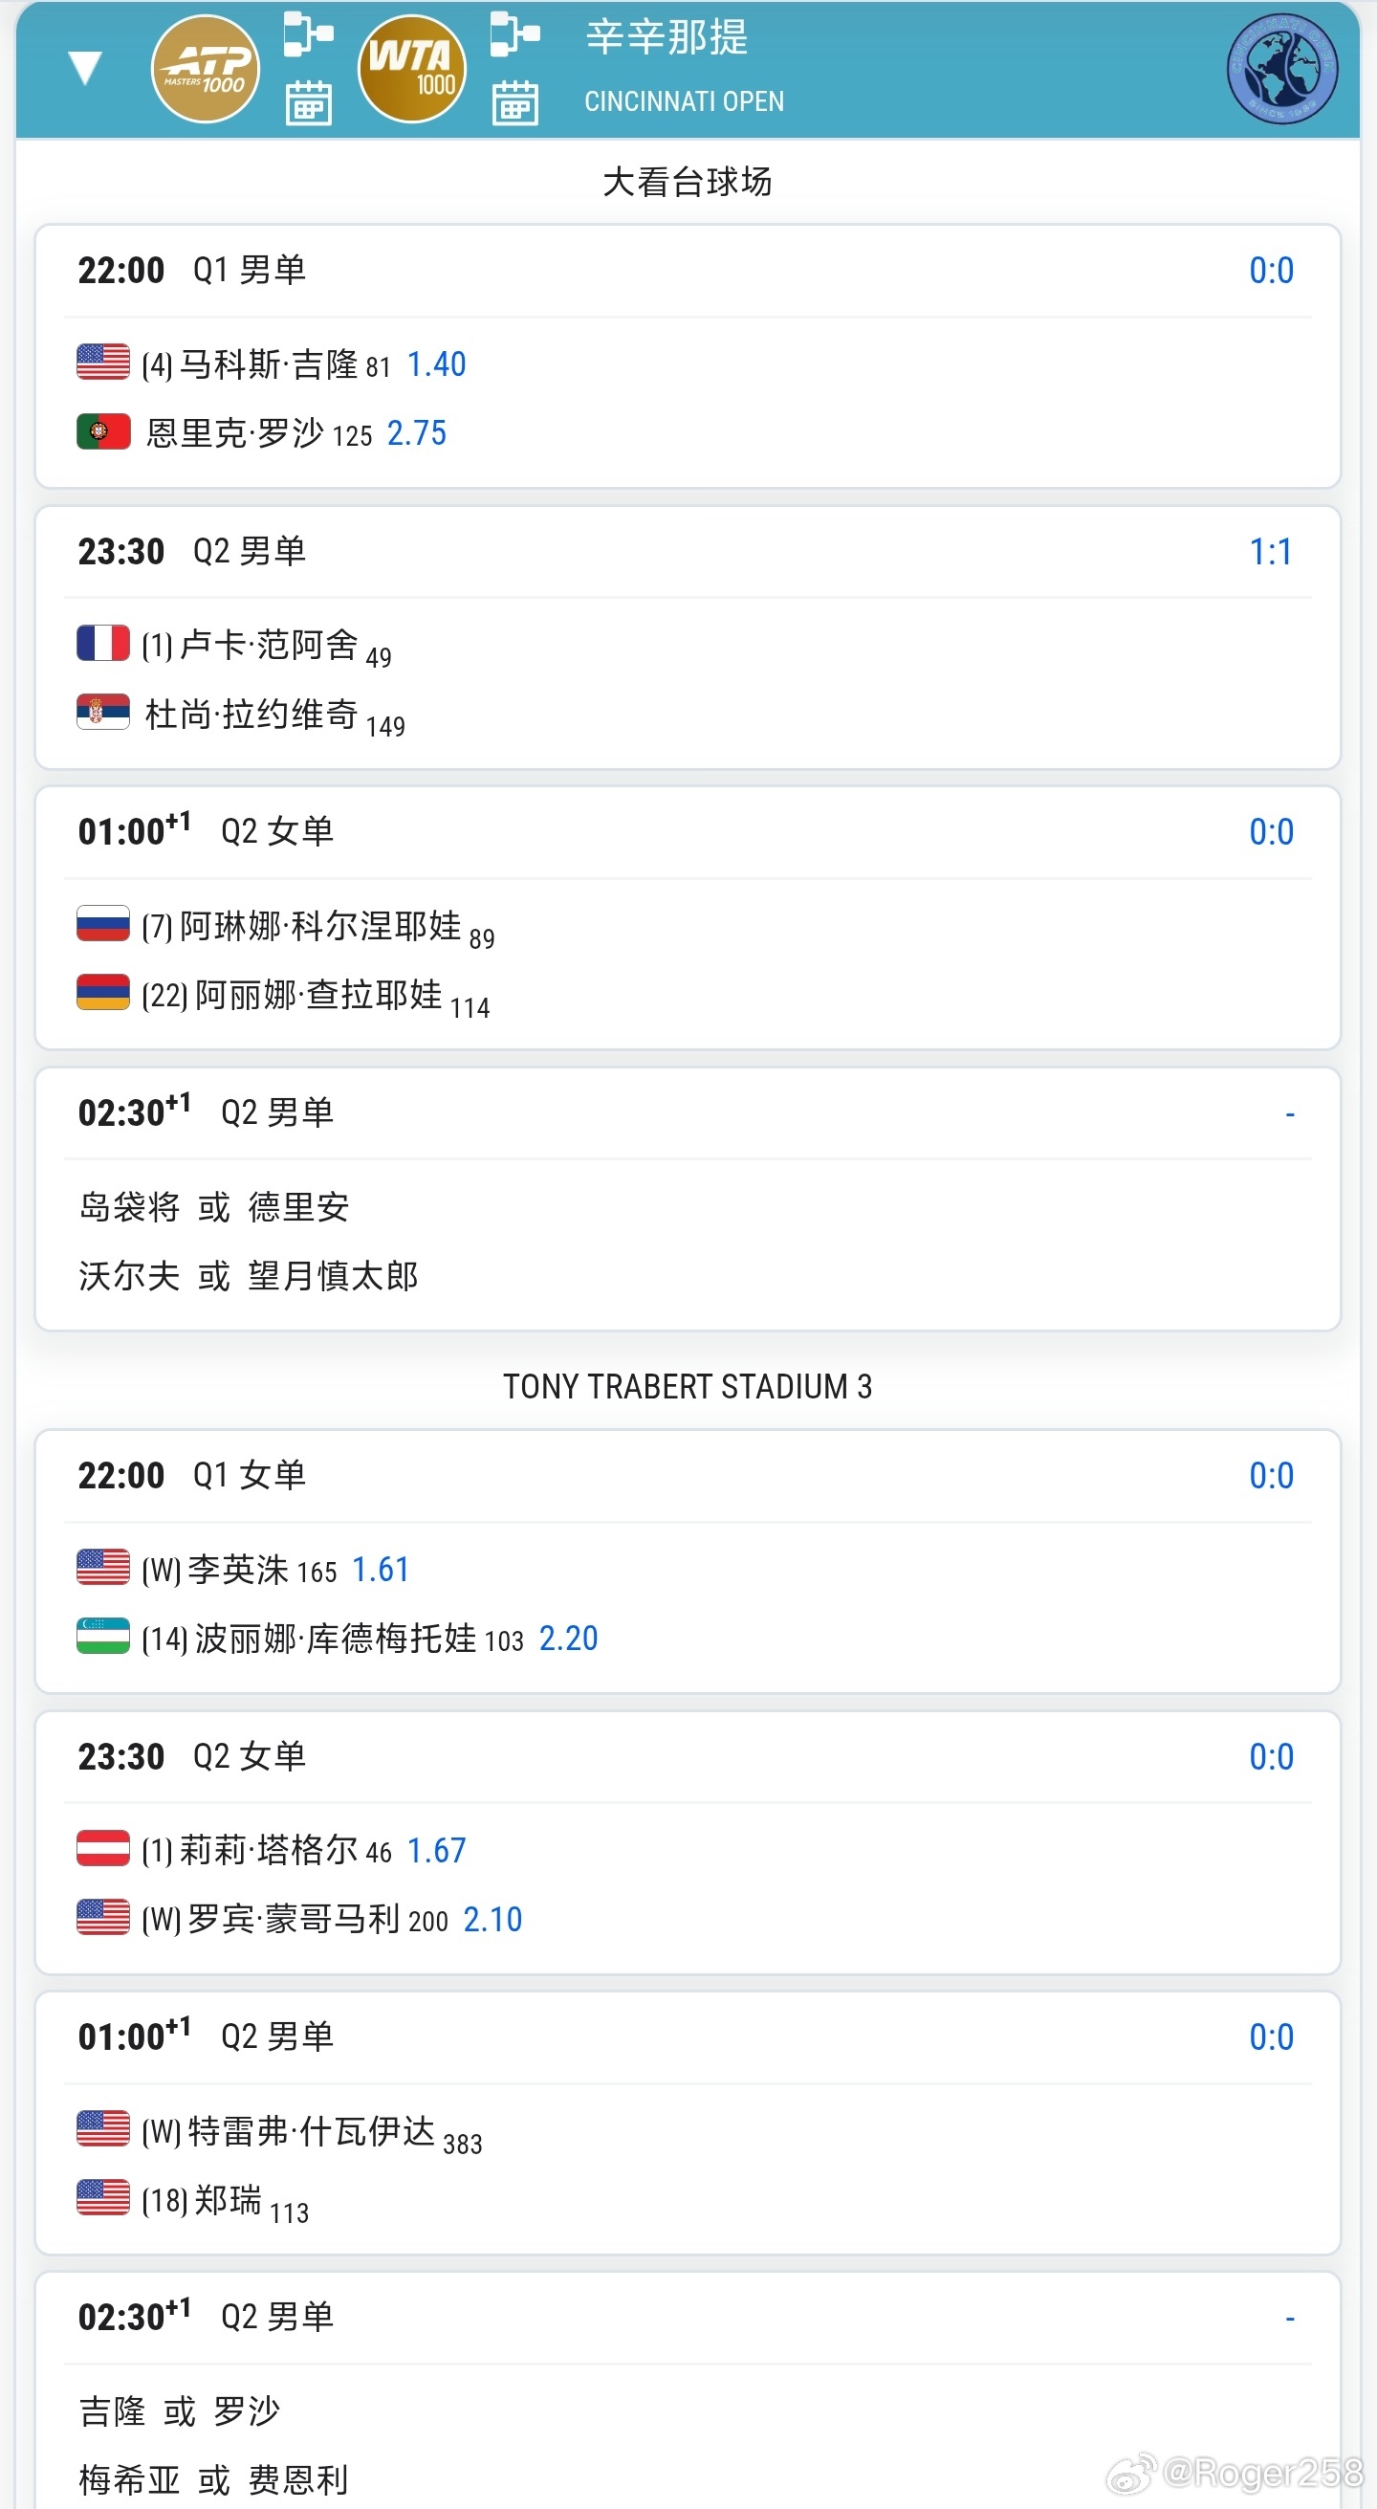Open player 卢卡·范阿舍
This screenshot has height=2509, width=1377.
[x=269, y=645]
